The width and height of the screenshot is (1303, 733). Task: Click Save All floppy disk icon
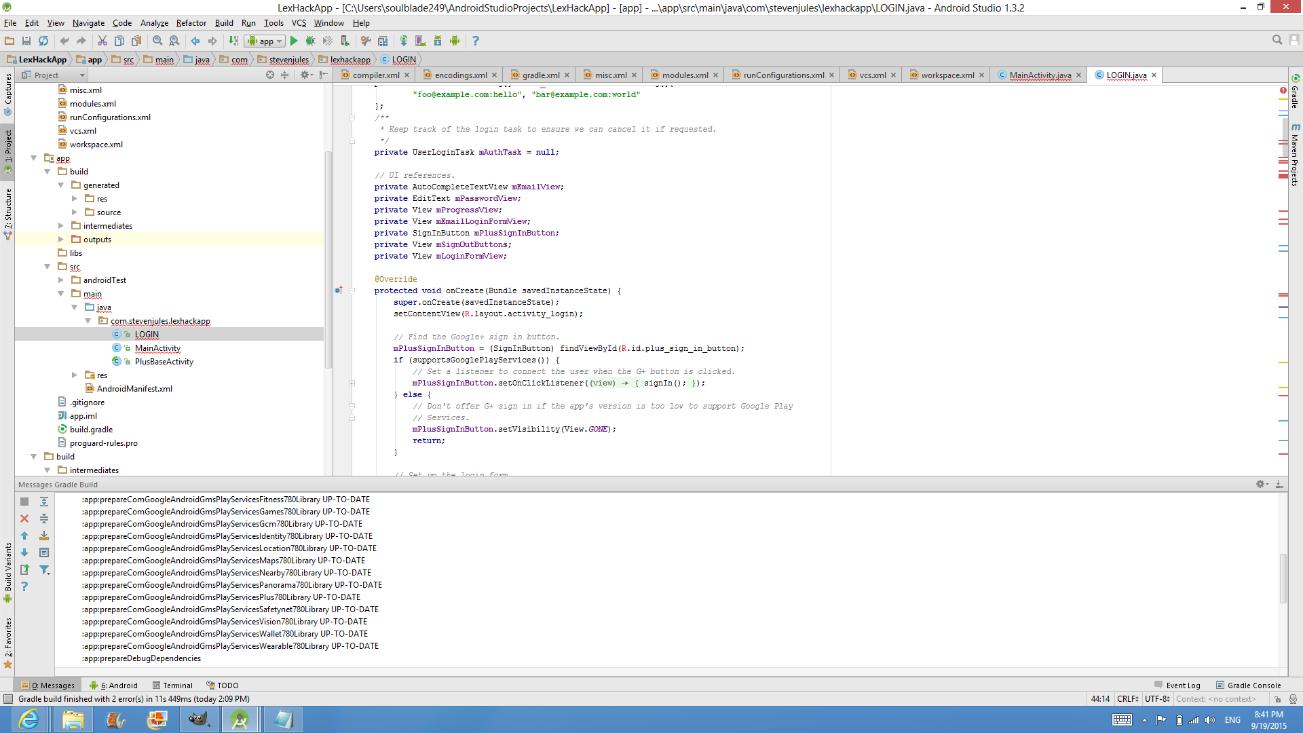(x=26, y=41)
